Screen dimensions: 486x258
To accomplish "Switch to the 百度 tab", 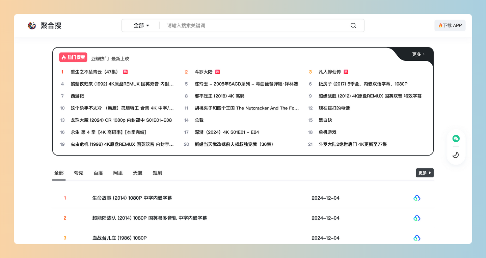I will coord(98,173).
